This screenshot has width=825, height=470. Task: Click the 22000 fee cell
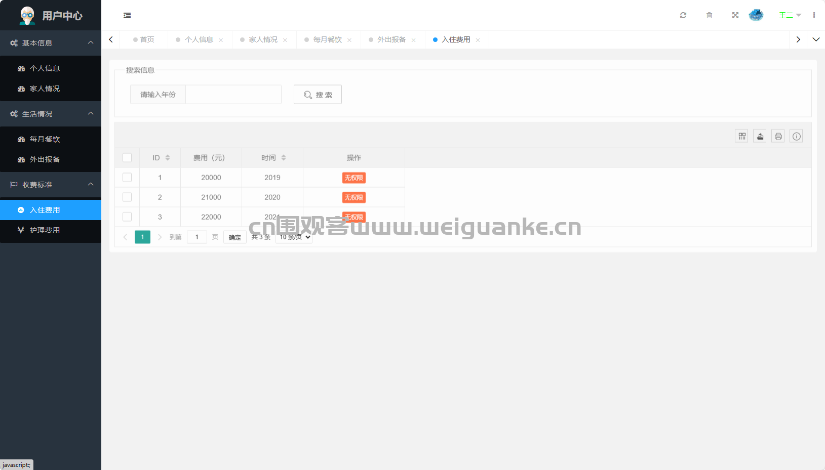(211, 217)
